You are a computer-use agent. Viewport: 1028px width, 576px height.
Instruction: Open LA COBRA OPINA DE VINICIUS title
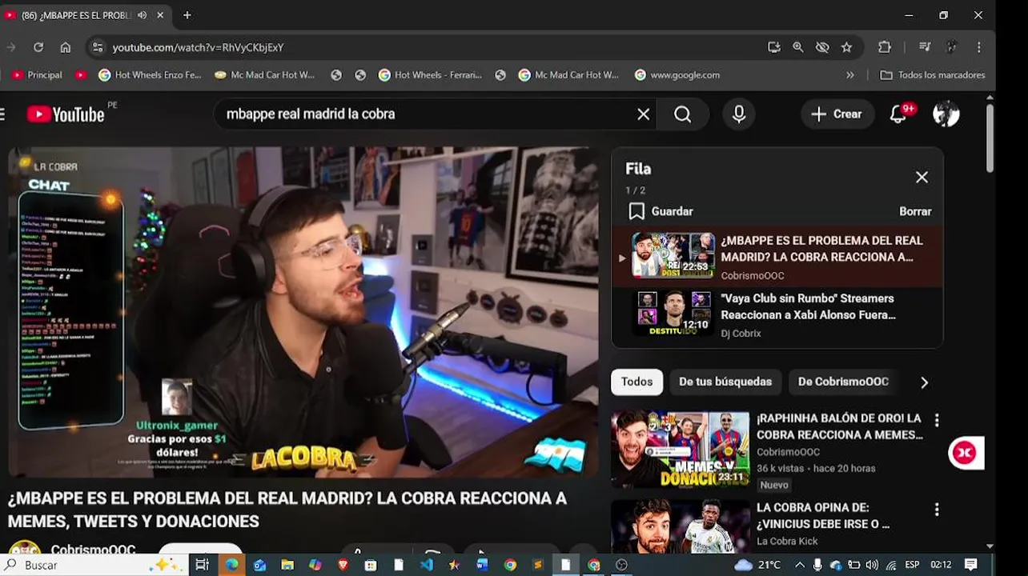(823, 516)
